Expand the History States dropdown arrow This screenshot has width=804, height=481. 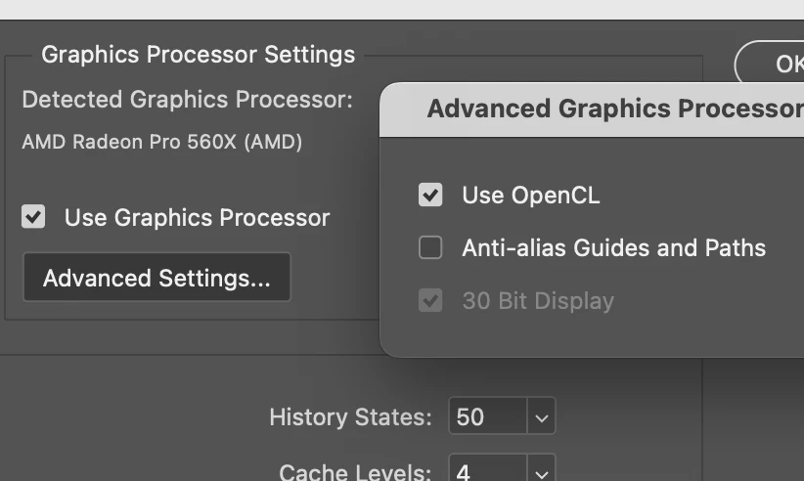click(x=542, y=417)
